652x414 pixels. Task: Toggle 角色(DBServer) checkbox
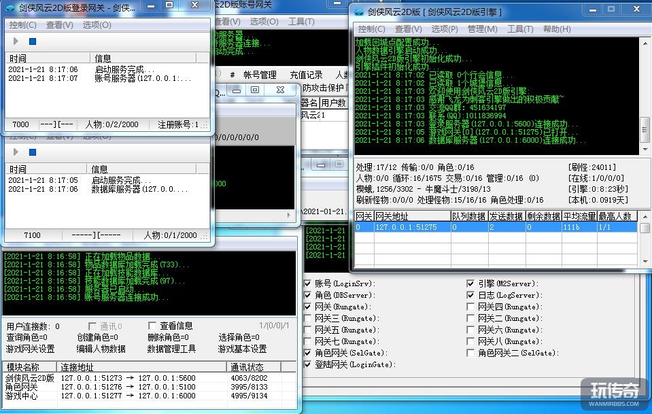(x=307, y=295)
